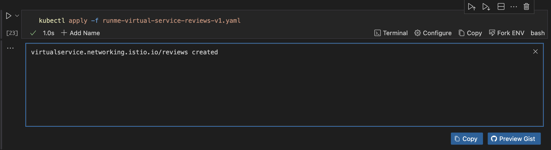Click the Preview Gist button
This screenshot has width=551, height=150.
(514, 139)
